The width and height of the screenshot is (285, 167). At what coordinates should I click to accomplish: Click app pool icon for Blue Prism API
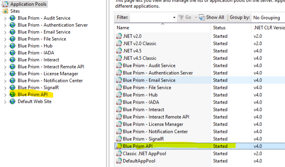[119, 146]
